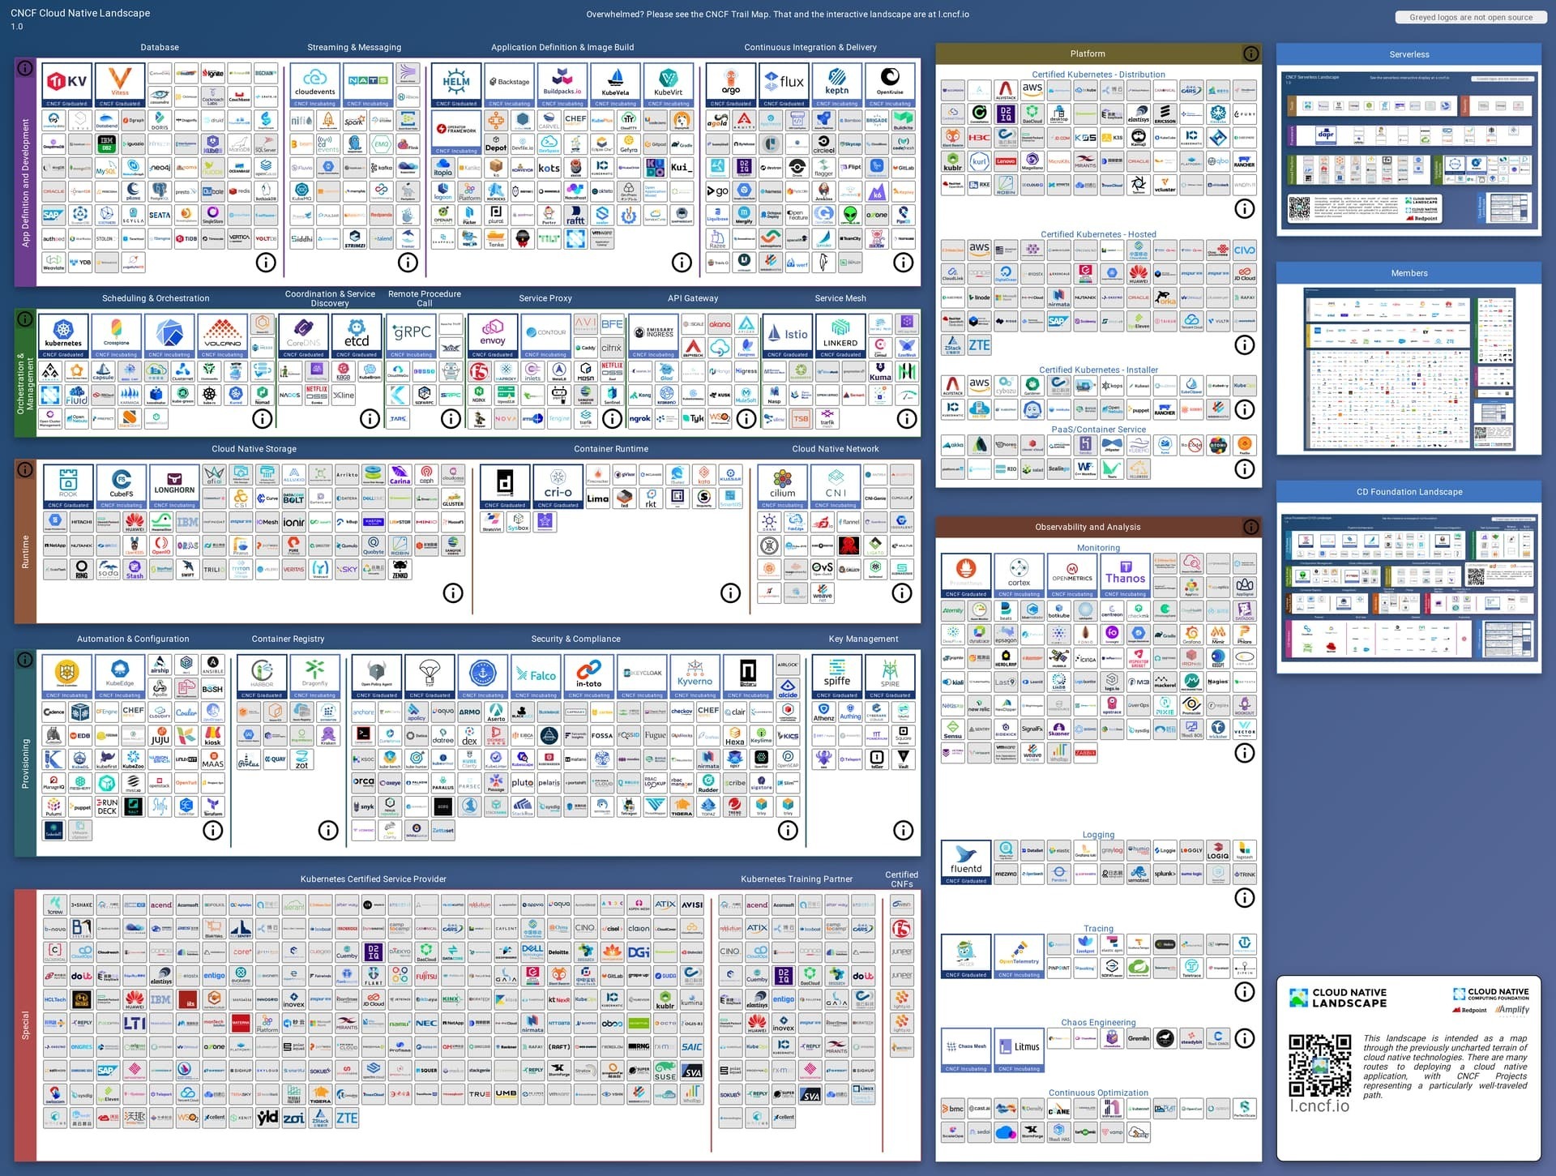Click the KubeVirt logo
The image size is (1556, 1176).
coord(669,85)
